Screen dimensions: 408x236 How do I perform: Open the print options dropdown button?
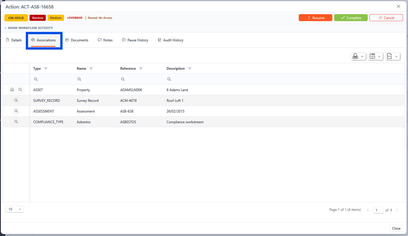point(358,56)
